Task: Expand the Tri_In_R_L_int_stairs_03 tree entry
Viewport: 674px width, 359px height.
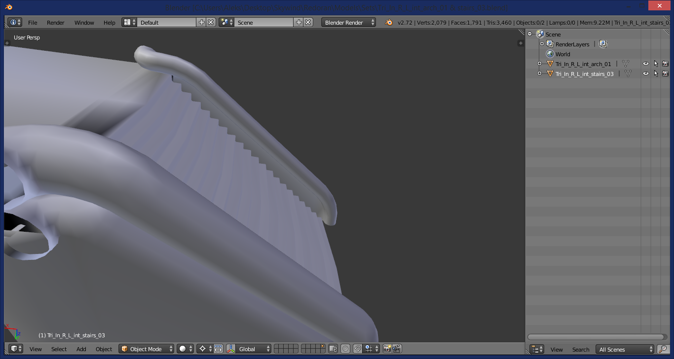Action: coord(539,73)
